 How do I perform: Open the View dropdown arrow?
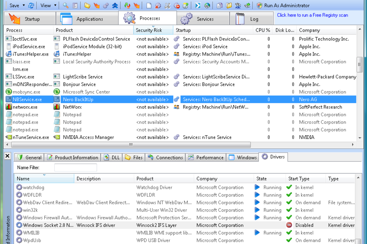(55, 5)
